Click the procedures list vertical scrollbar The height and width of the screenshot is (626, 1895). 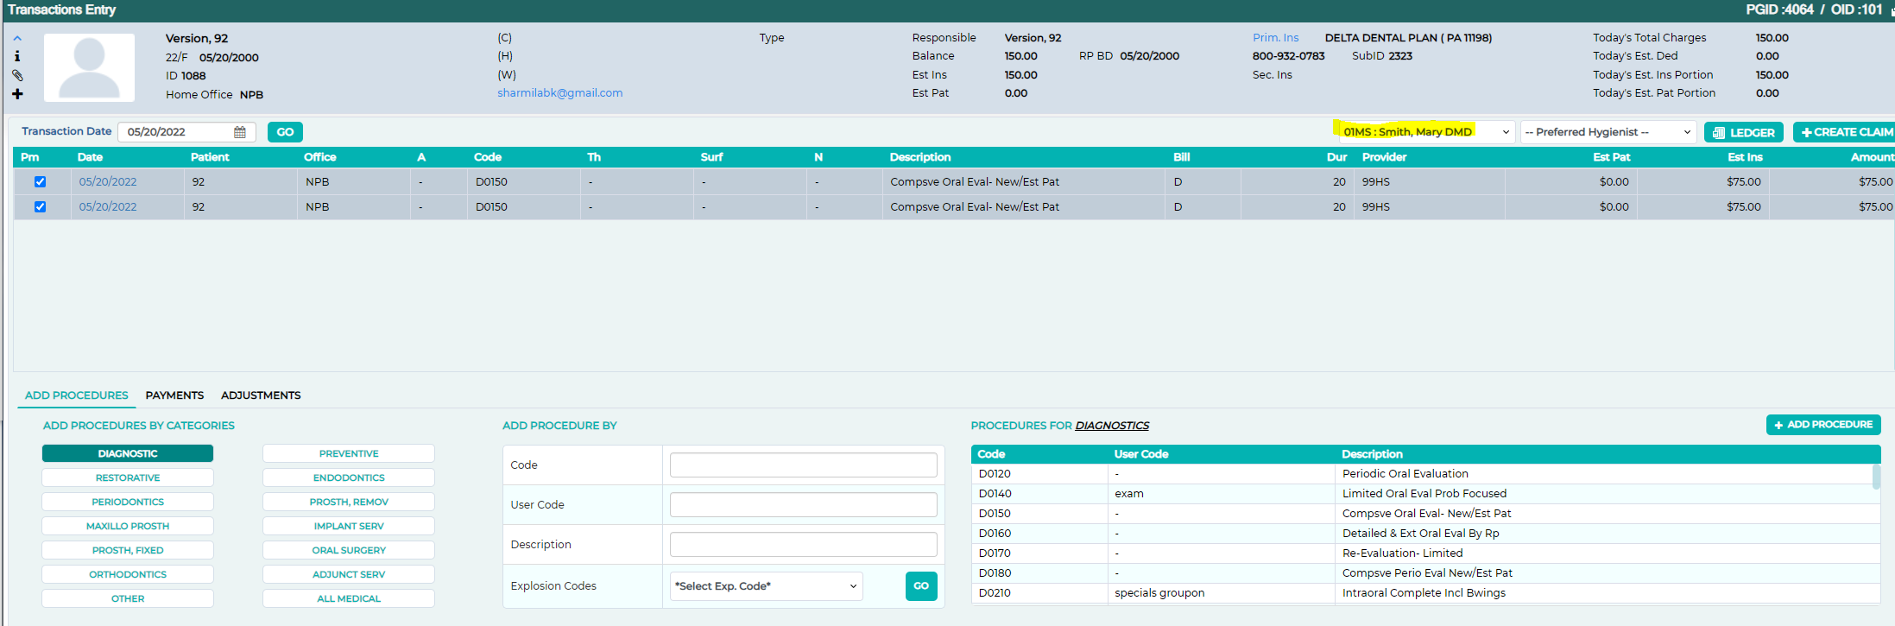coord(1875,477)
